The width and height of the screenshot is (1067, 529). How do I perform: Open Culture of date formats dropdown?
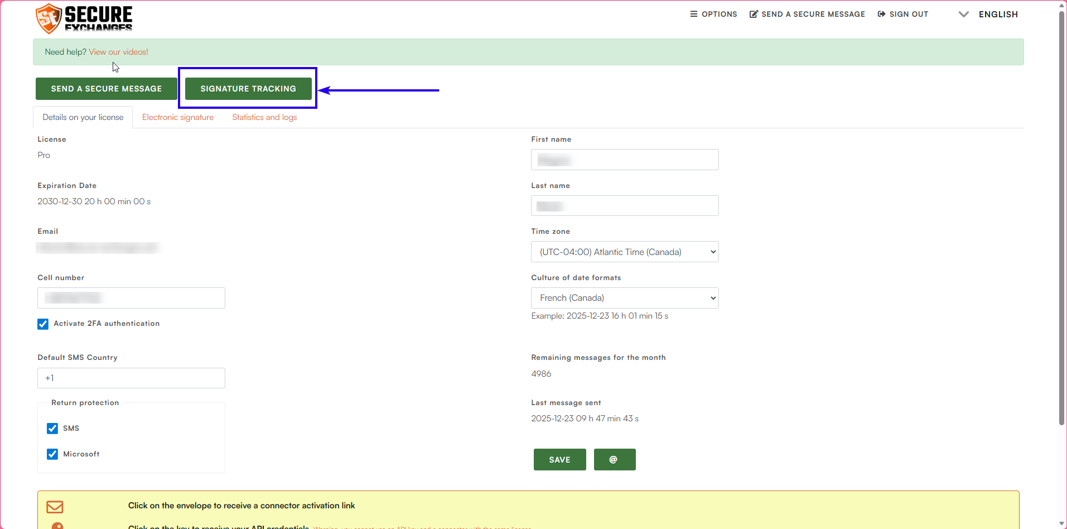pos(625,298)
